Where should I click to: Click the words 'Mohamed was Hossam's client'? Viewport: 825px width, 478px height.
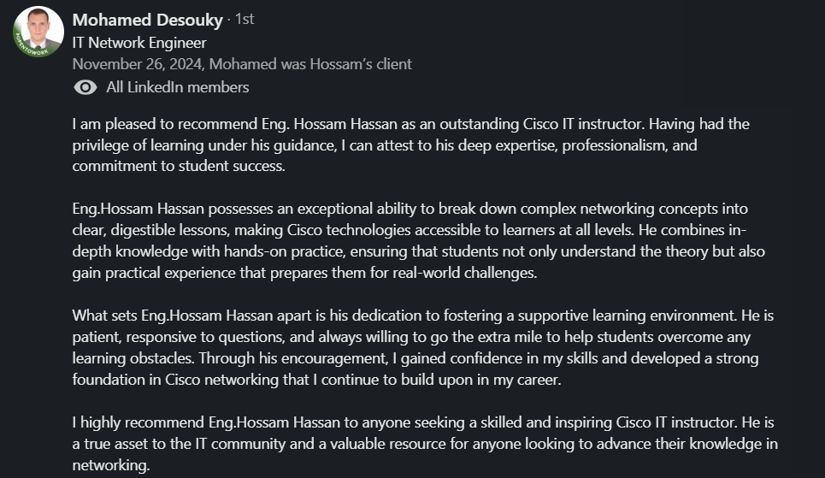coord(310,64)
